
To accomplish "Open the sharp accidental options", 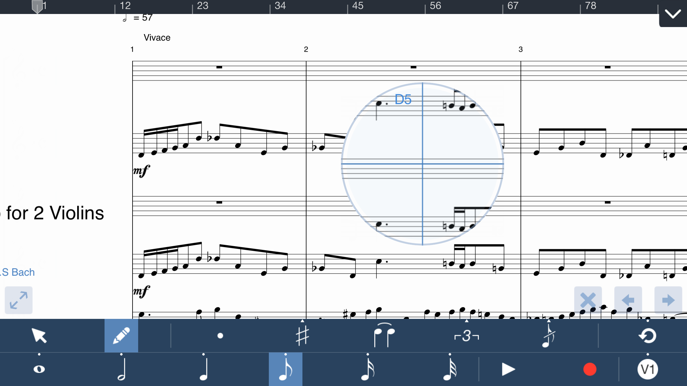I will click(302, 336).
